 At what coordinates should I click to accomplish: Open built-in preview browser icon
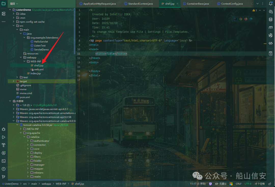tap(235, 19)
